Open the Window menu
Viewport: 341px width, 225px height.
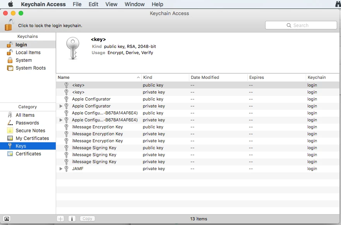135,4
